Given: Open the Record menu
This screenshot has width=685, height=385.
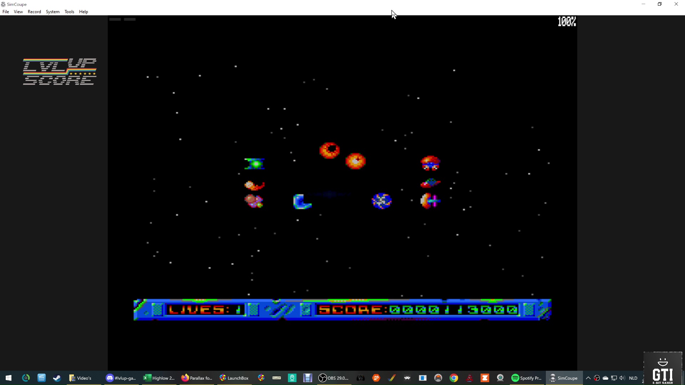Looking at the screenshot, I should tap(34, 12).
